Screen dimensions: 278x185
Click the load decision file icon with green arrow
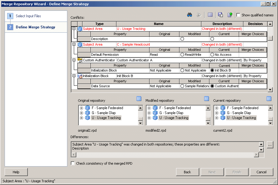[x=230, y=15]
